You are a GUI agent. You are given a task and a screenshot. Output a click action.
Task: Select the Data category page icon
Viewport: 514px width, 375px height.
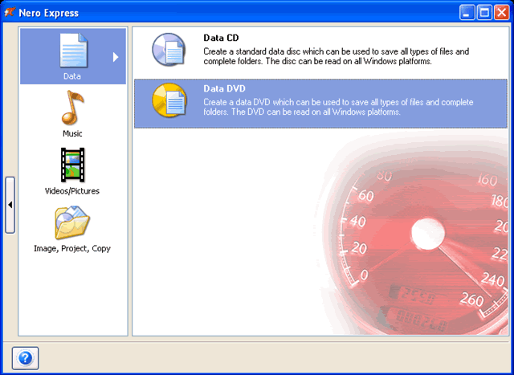point(72,51)
